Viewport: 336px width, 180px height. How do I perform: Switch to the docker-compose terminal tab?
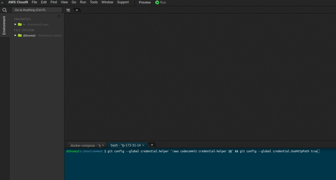(85, 145)
